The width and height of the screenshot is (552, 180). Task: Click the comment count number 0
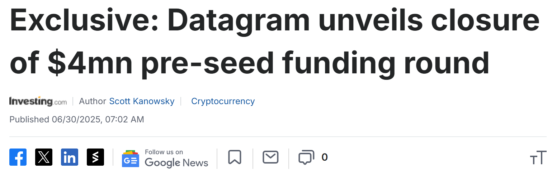point(324,157)
